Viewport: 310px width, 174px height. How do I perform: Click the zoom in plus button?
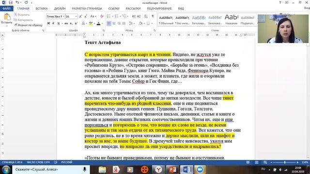pos(297,162)
